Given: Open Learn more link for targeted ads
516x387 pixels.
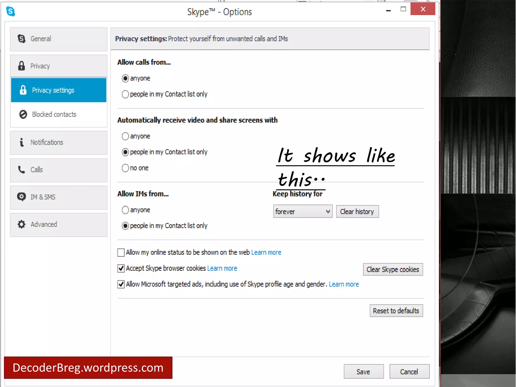Looking at the screenshot, I should [344, 284].
